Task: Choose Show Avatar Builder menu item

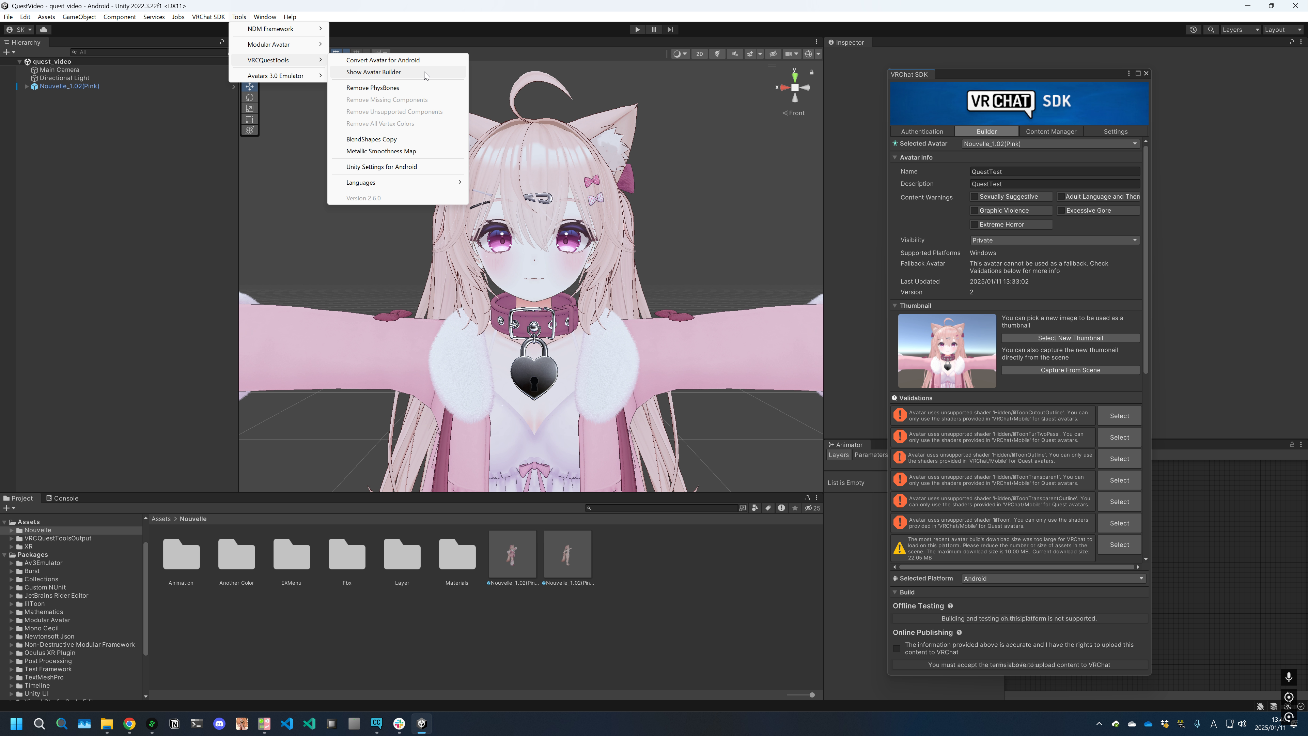Action: [x=373, y=72]
